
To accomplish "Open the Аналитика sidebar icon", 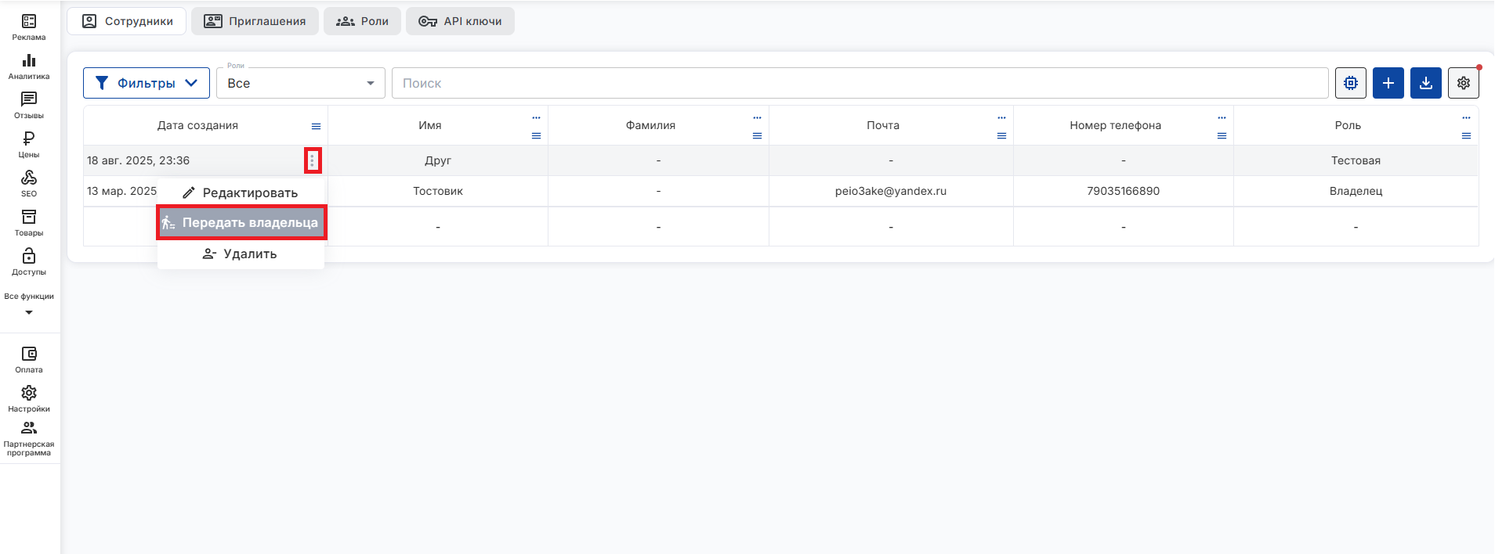I will tap(29, 66).
